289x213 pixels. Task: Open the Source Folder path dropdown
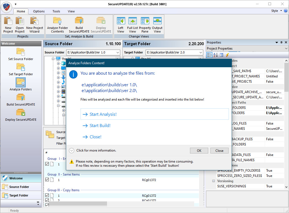[x=117, y=52]
